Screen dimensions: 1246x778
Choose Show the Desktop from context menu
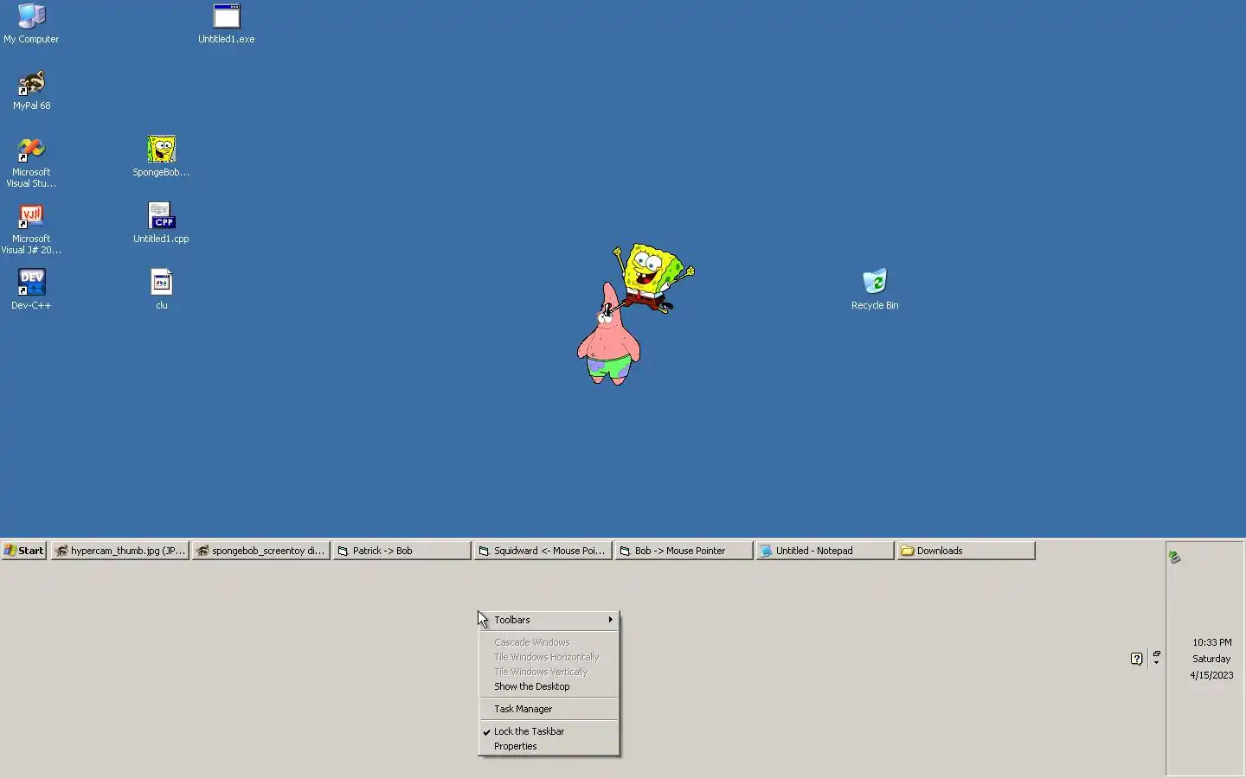549,686
